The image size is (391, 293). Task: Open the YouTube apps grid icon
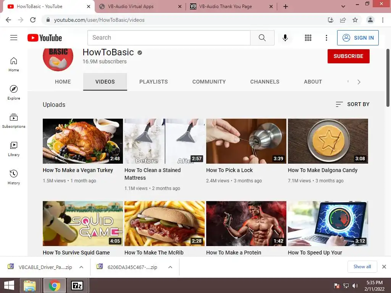pyautogui.click(x=308, y=38)
